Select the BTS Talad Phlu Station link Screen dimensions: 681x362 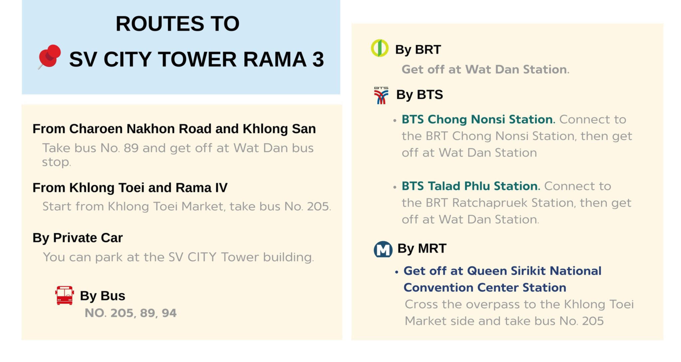470,186
